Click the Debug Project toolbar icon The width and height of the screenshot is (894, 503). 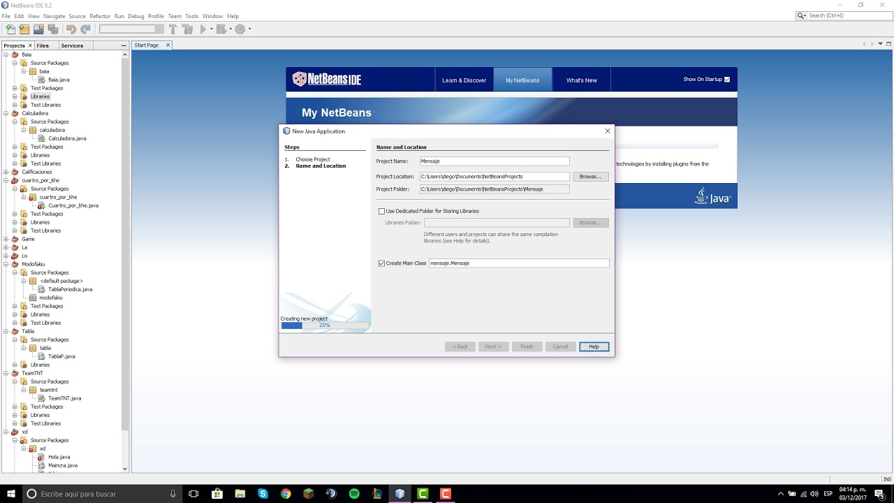pyautogui.click(x=221, y=29)
